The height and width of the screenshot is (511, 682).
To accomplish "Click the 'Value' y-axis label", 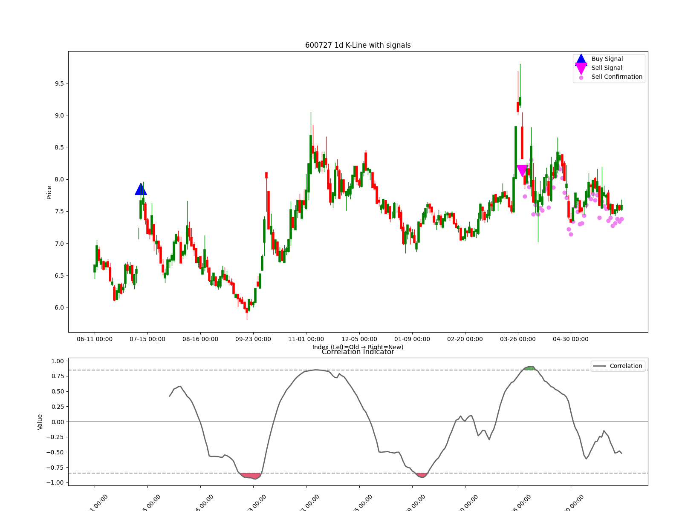I will tap(40, 422).
